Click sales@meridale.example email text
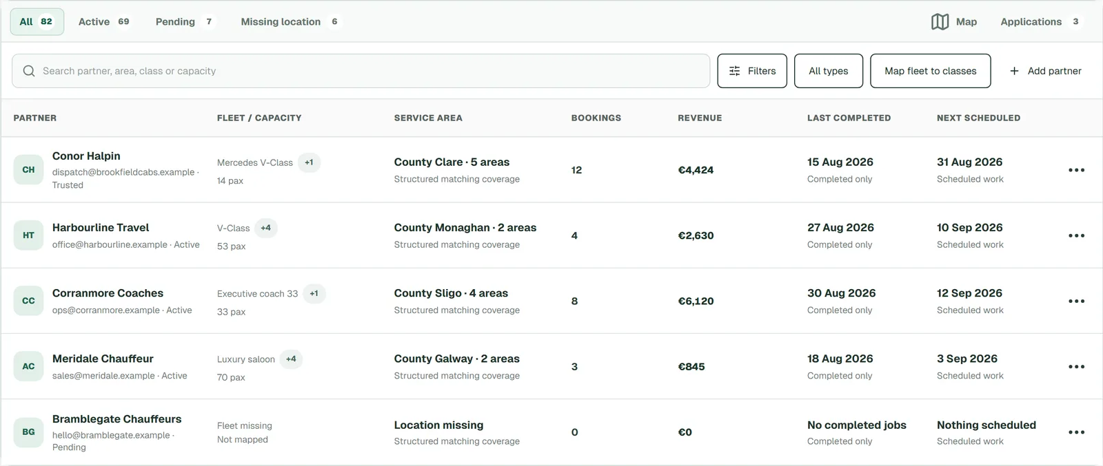Image resolution: width=1103 pixels, height=466 pixels. [x=103, y=376]
